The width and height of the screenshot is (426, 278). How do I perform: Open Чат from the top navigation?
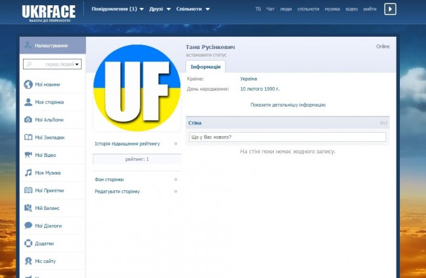(271, 9)
